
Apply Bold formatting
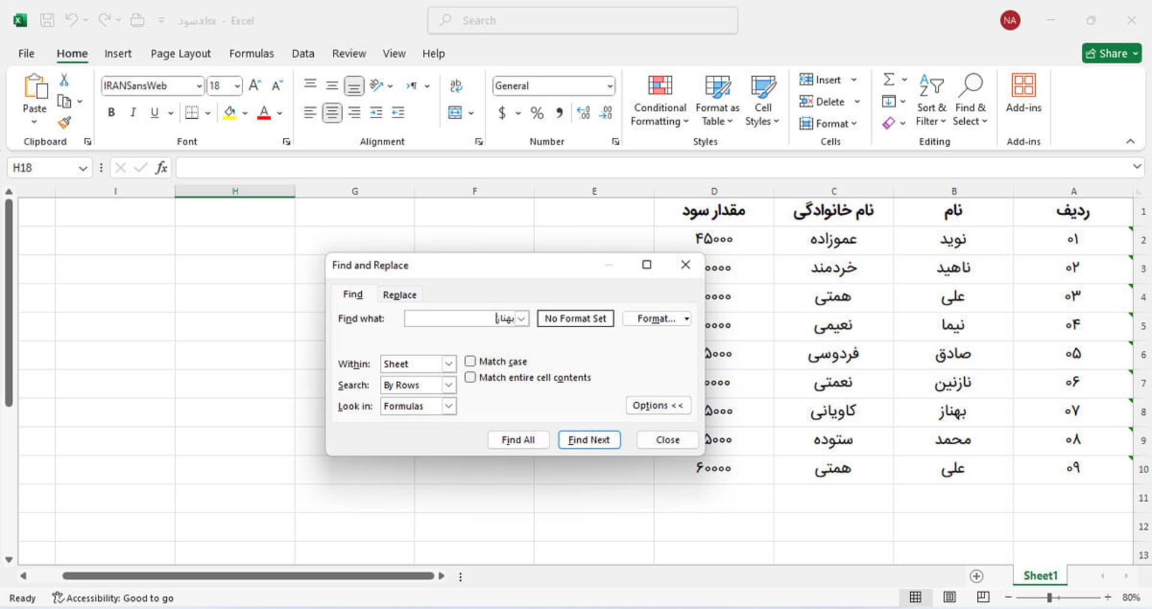111,113
